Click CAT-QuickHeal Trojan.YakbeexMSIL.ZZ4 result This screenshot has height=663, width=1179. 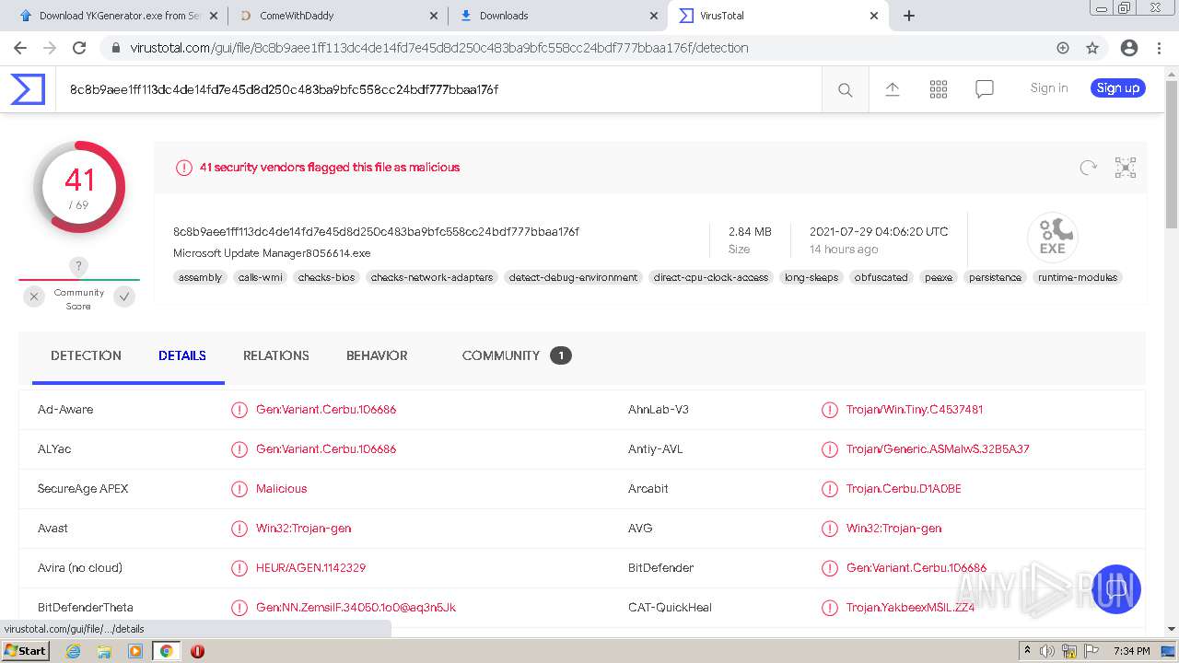(910, 607)
